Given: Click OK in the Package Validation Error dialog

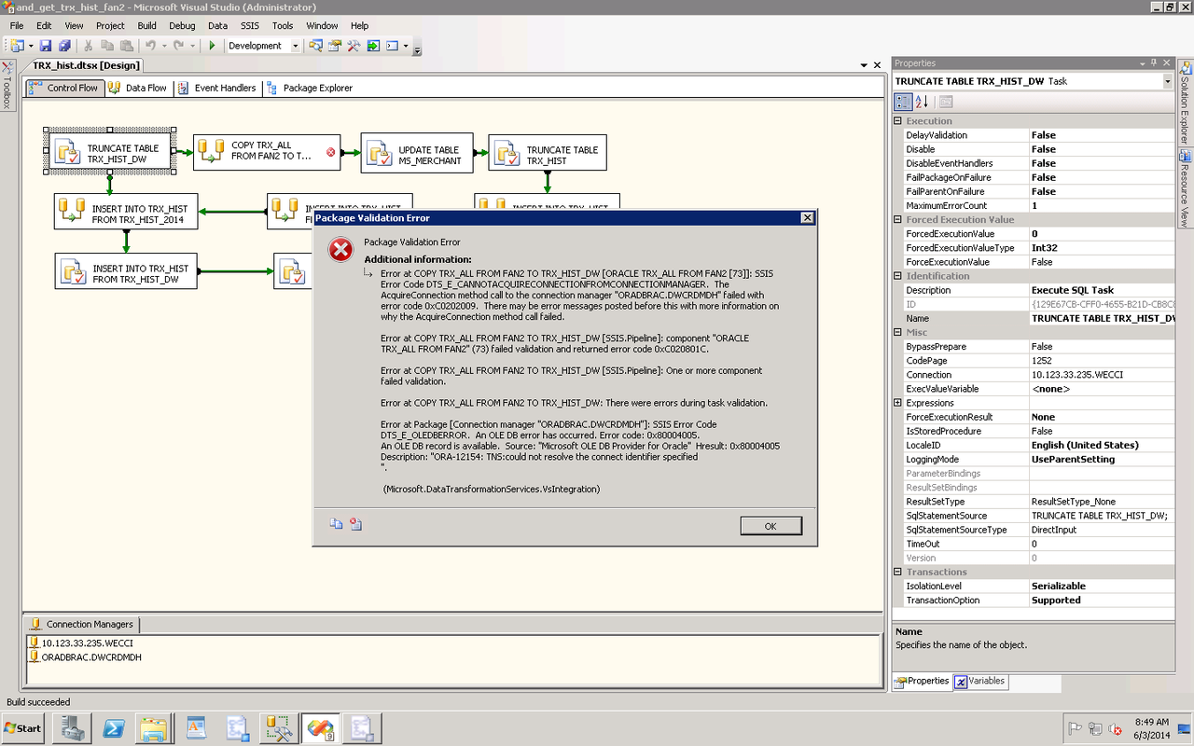Looking at the screenshot, I should [771, 527].
